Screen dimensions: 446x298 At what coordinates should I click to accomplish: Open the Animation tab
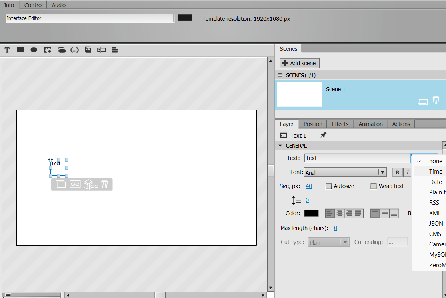[x=371, y=124]
